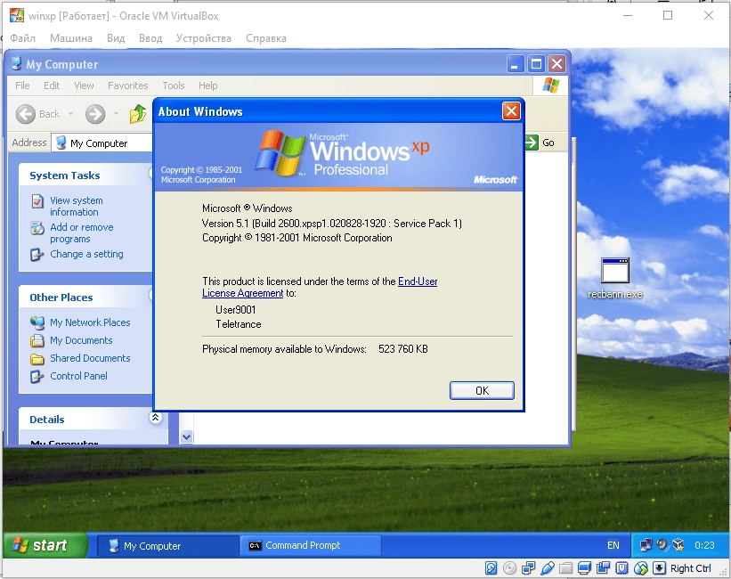Open the Файл menu in VirtualBox
This screenshot has height=579, width=731.
click(22, 38)
